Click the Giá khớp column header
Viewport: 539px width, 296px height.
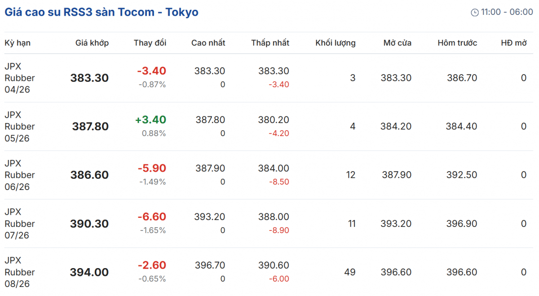click(x=92, y=43)
